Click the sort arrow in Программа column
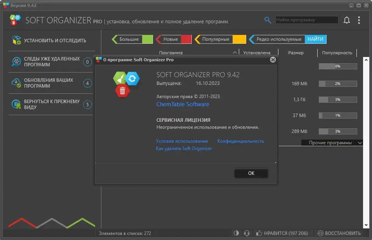The image size is (372, 240). [235, 53]
